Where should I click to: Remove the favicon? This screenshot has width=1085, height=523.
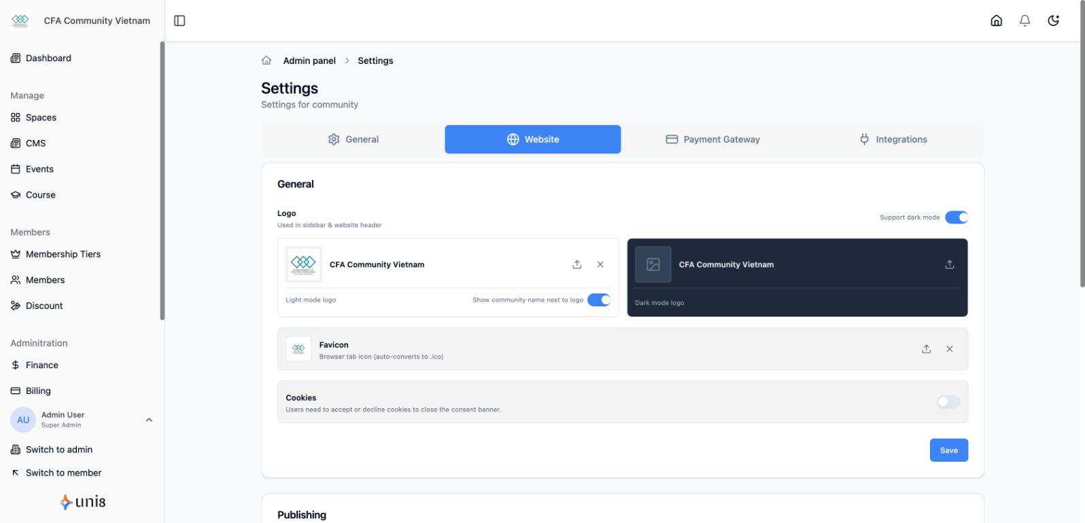[949, 348]
